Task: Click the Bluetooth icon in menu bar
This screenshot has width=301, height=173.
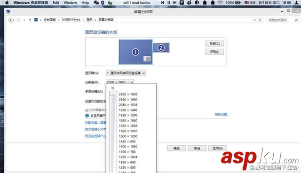Action: pyautogui.click(x=103, y=3)
